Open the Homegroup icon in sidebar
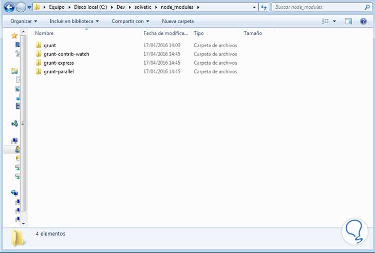This screenshot has width=375, height=253. click(x=14, y=123)
